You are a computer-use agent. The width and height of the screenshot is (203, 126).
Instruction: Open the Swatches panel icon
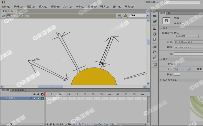[x=155, y=16]
